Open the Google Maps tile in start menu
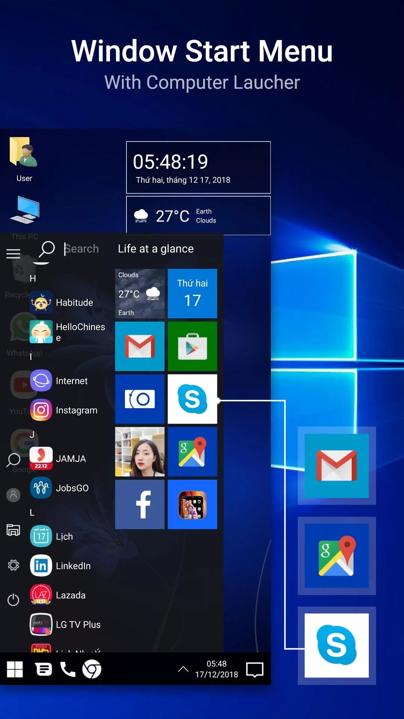The width and height of the screenshot is (404, 719). coord(192,452)
